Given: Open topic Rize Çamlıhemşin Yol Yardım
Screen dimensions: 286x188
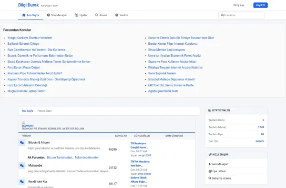Looking at the screenshot, I should tap(36, 49).
